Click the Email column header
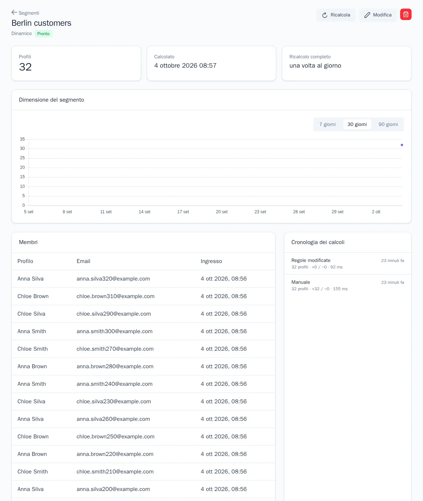 point(83,261)
